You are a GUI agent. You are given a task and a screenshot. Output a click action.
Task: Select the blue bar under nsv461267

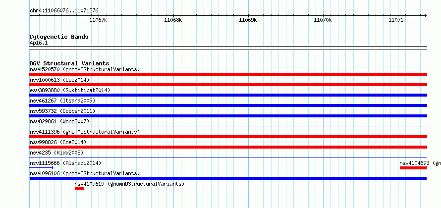[x=228, y=105]
